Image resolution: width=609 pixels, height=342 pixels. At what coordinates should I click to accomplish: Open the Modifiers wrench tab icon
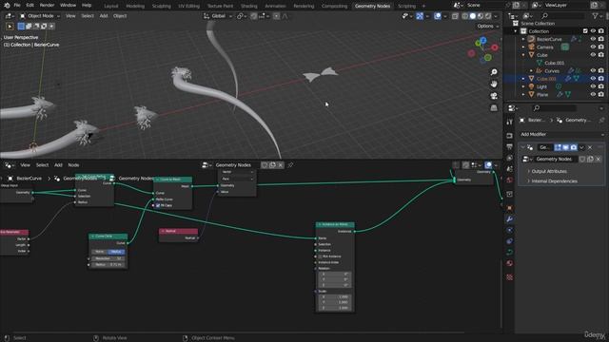510,219
